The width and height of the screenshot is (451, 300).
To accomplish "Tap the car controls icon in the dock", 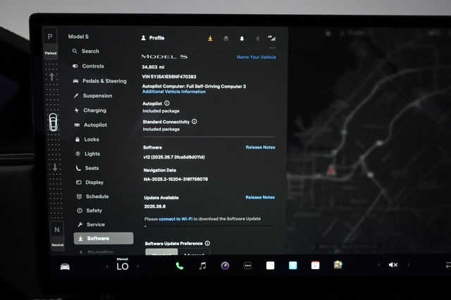I will pyautogui.click(x=65, y=266).
